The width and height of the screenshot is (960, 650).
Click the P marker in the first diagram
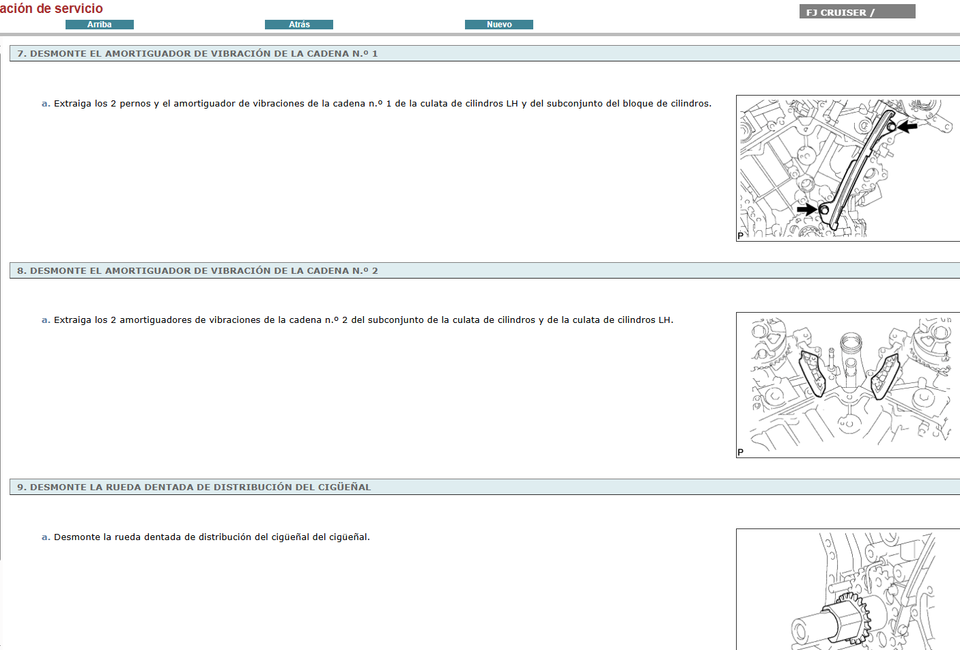(741, 236)
